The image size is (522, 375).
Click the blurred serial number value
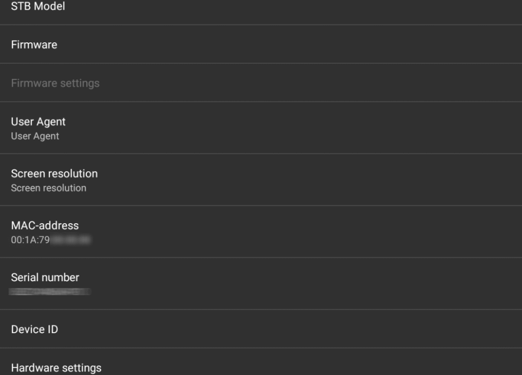(x=50, y=291)
